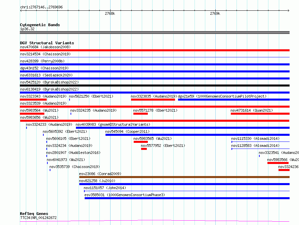Open the nsv3323343 (Audano2019) label
This screenshot has width=299, height=225.
coord(43,96)
